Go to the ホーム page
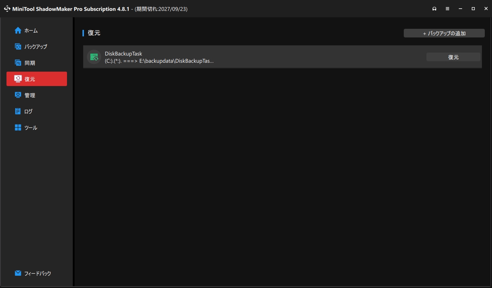Viewport: 492px width, 288px height. pos(37,31)
